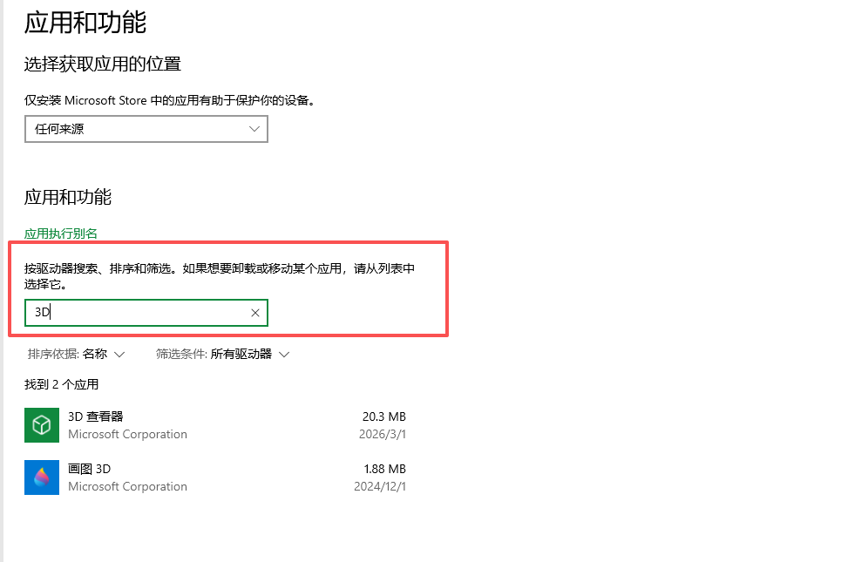This screenshot has height=562, width=841.
Task: Click the 画图 3D app icon
Action: click(42, 477)
